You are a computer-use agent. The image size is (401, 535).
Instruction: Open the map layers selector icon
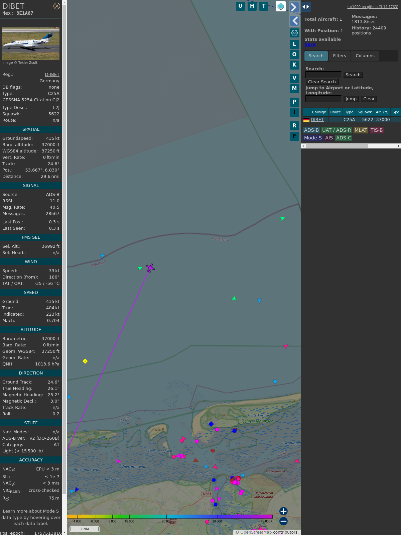point(281,6)
